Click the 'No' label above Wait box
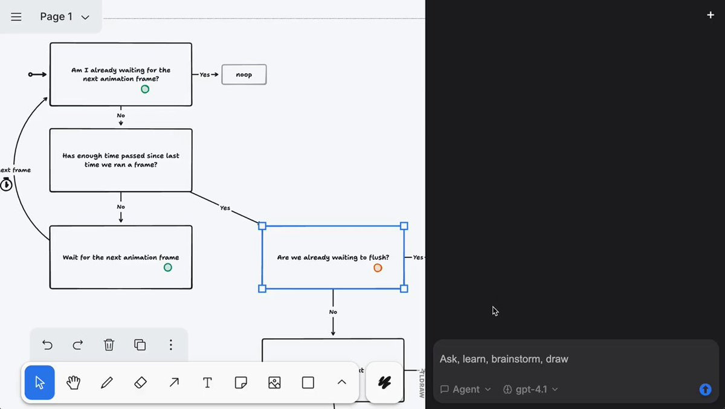The width and height of the screenshot is (725, 409). tap(121, 207)
